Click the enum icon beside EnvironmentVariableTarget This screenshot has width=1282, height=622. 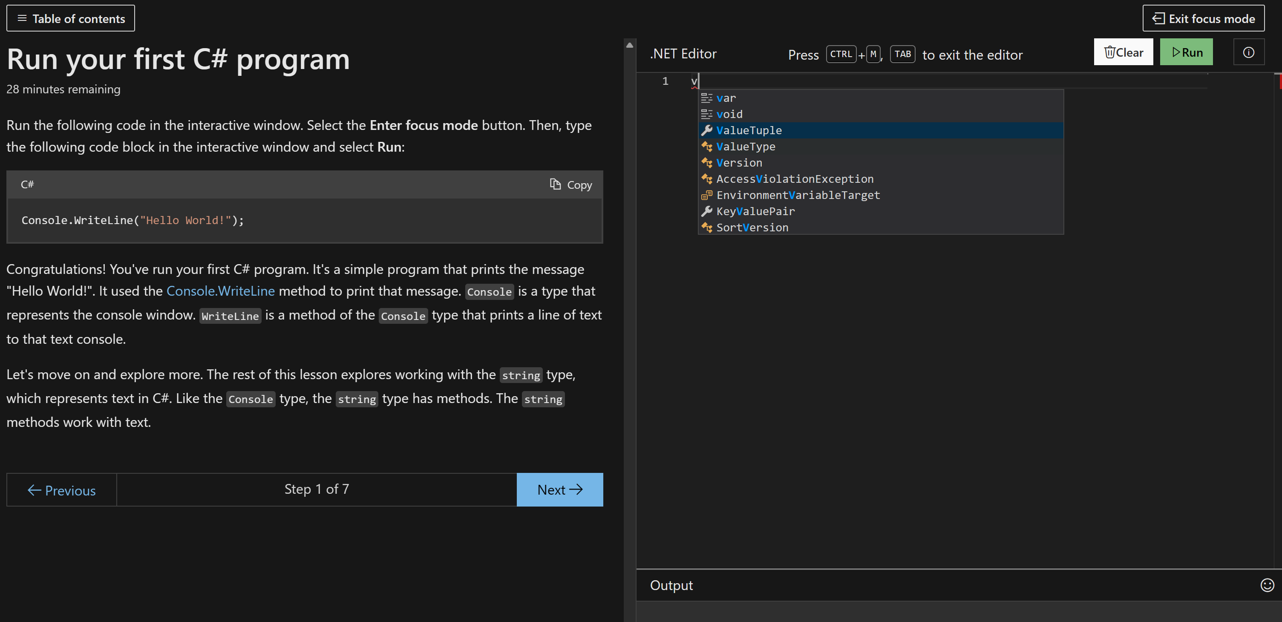[x=707, y=195]
